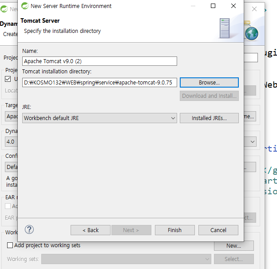Click the Tomcat server tower image
277x269 pixels.
click(225, 28)
